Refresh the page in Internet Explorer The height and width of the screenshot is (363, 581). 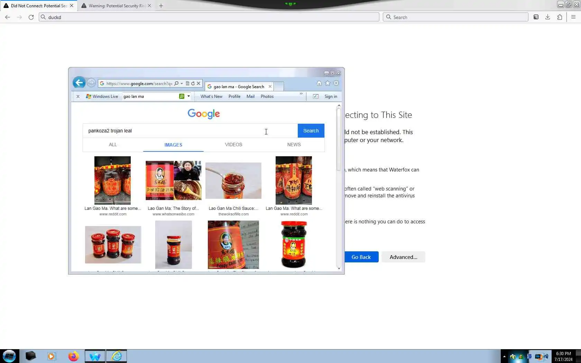coord(193,83)
